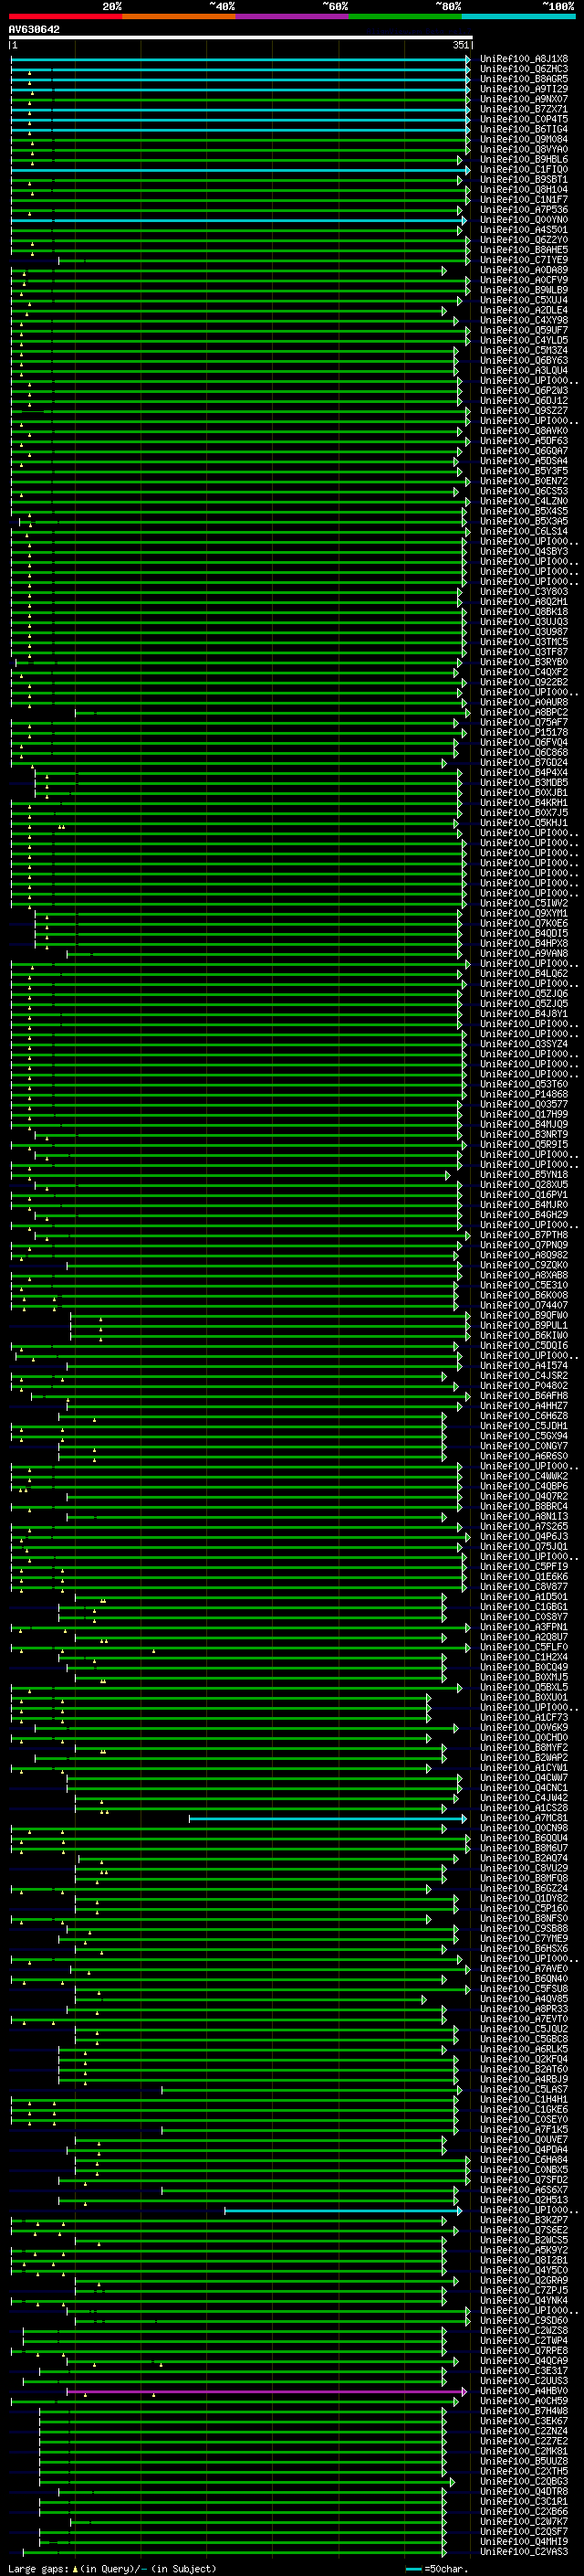This screenshot has width=584, height=2576.
Task: Select the UniRef100_Q00YN0 label
Action: pos(523,220)
